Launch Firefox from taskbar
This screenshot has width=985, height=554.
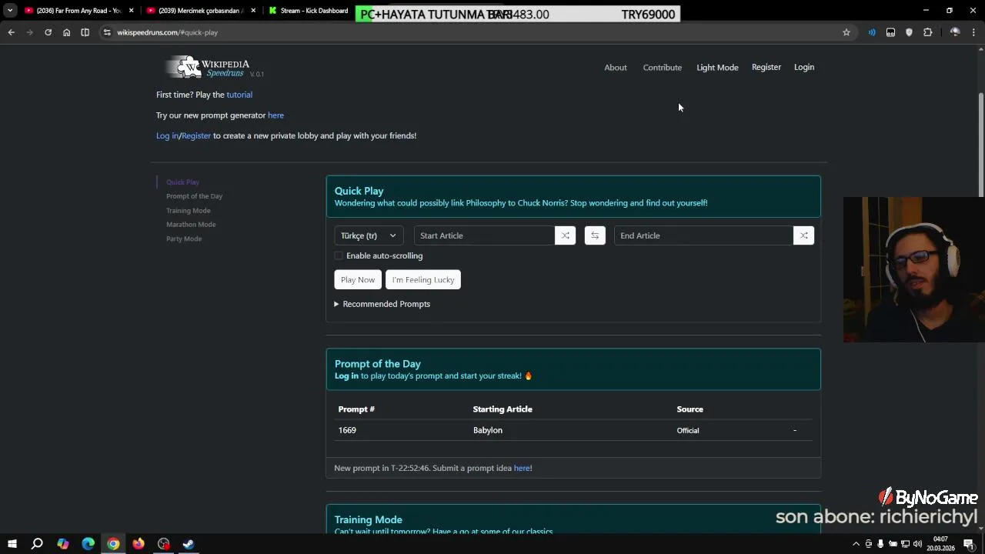[x=139, y=544]
